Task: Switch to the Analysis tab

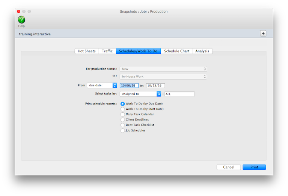Action: point(202,51)
